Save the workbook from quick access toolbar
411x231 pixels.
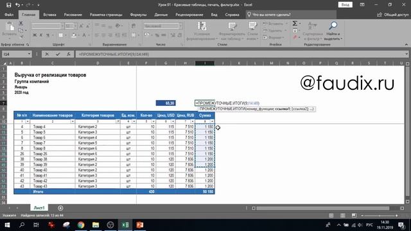click(x=8, y=4)
